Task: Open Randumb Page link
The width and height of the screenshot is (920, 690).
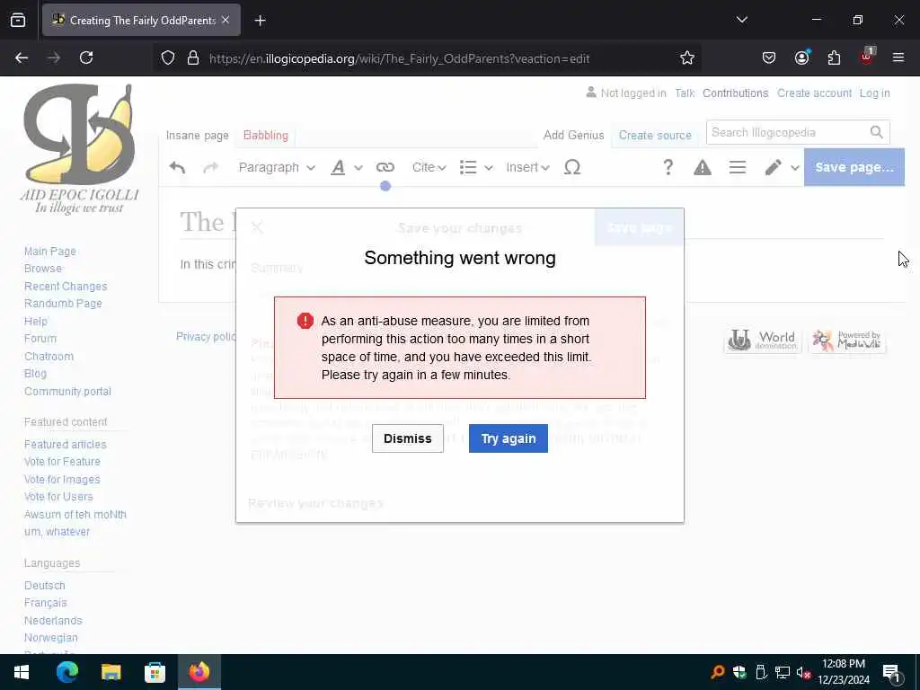Action: (x=63, y=304)
